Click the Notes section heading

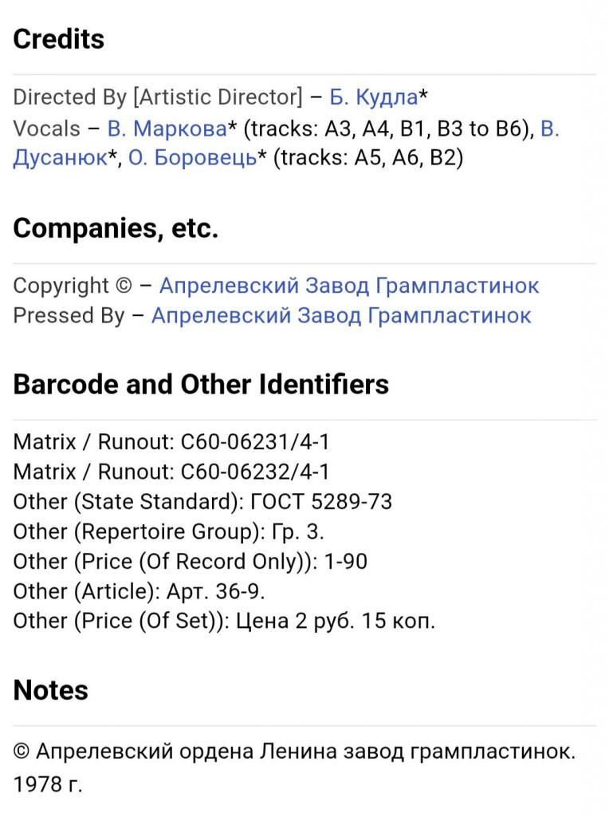(x=50, y=690)
